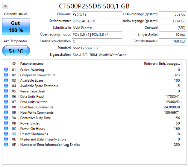Viewport: 188px width, 167px height.
Task: Select the Composite Temperature parameter name
Action: coord(38,75)
